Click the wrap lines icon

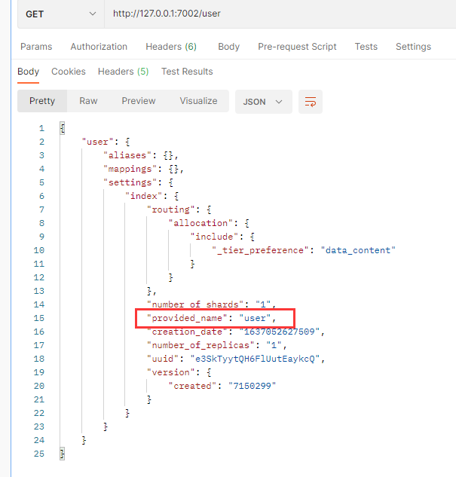(x=310, y=102)
